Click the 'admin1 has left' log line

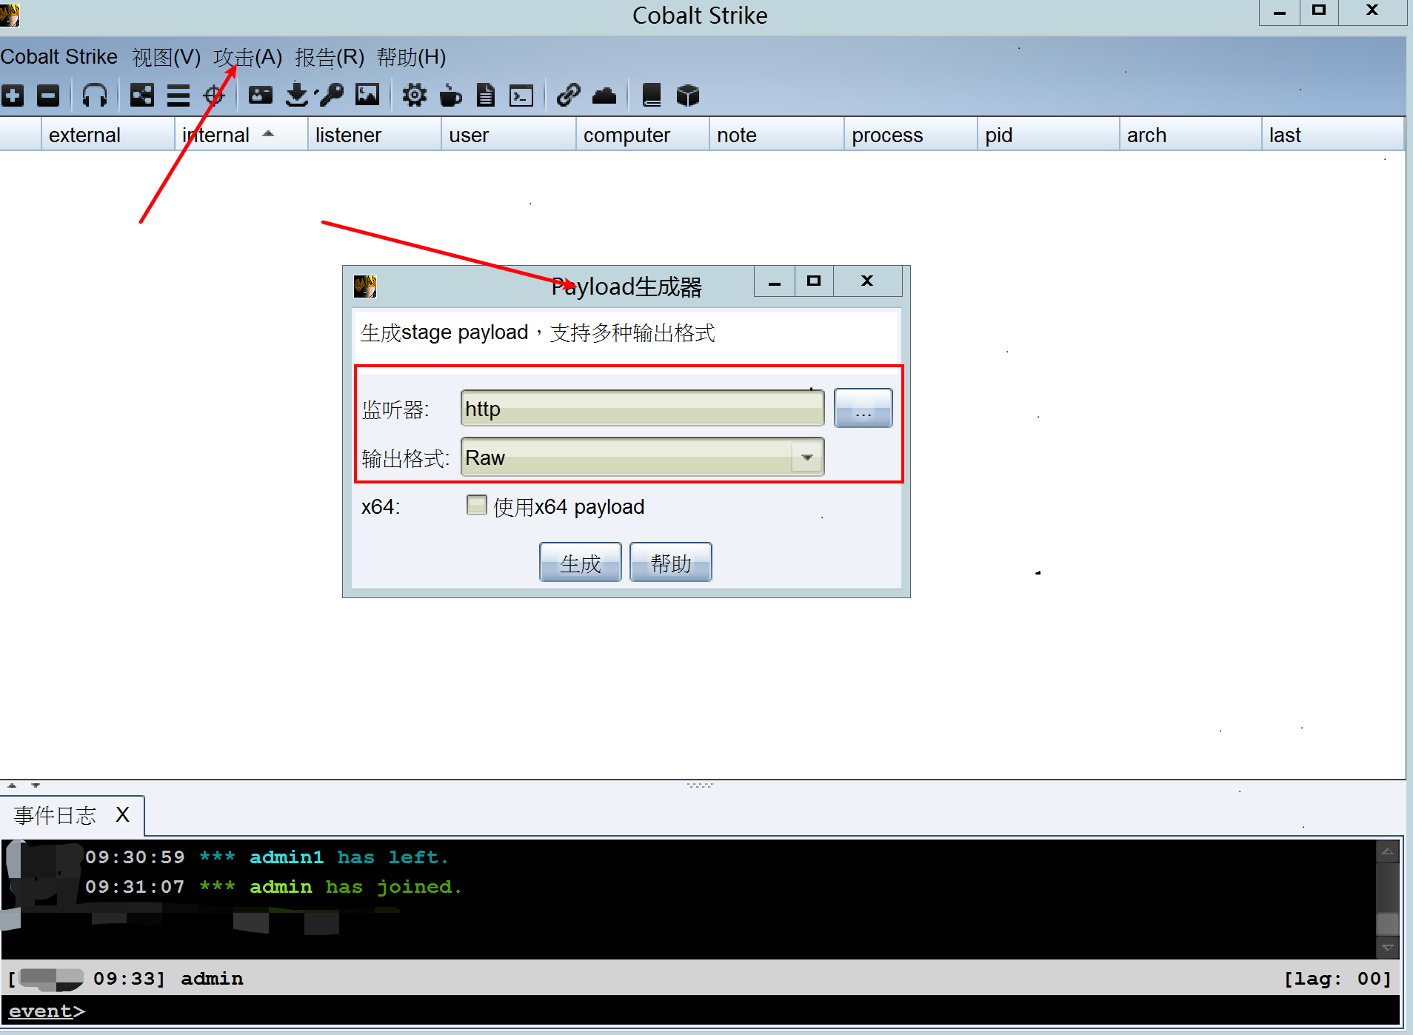267,857
